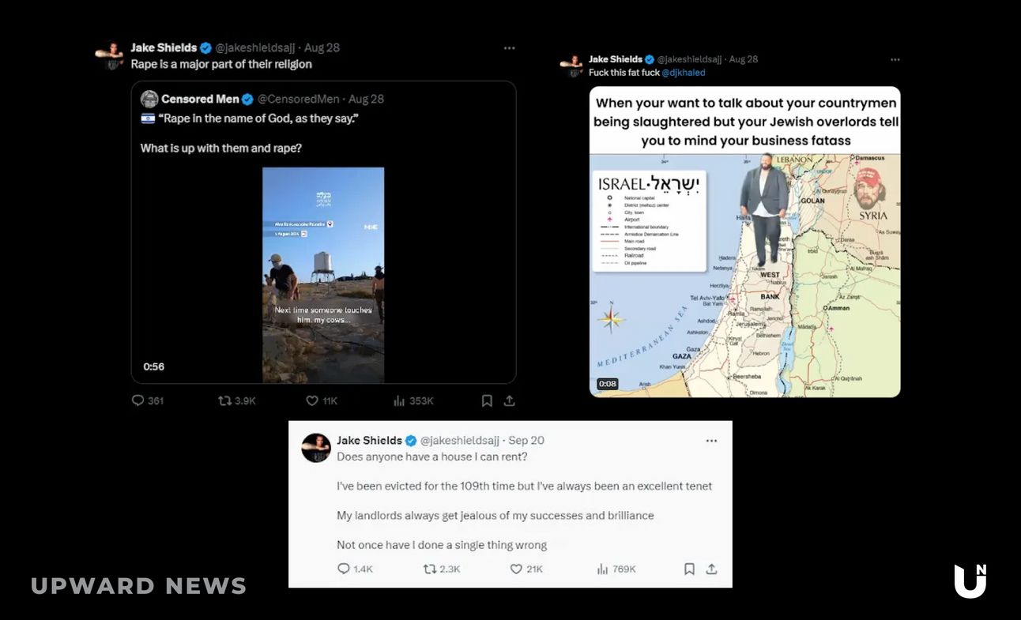Play the 0:08 Israel map video
1021x620 pixels.
coord(745,275)
